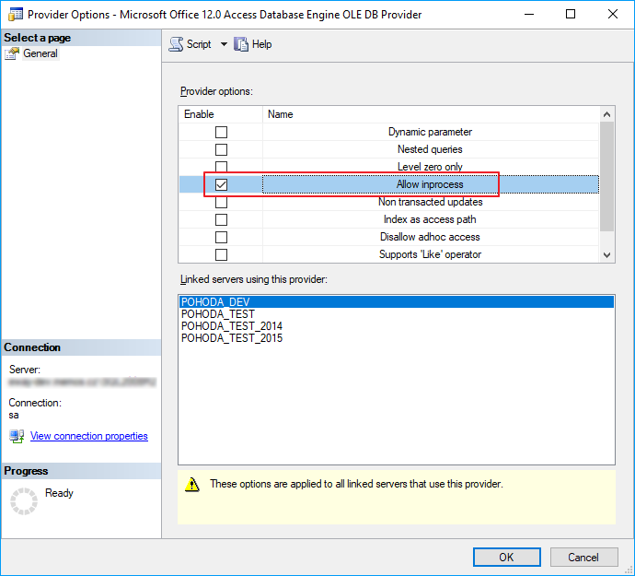Uncheck the Allow inprocess checkbox
Image resolution: width=635 pixels, height=576 pixels.
[x=221, y=184]
